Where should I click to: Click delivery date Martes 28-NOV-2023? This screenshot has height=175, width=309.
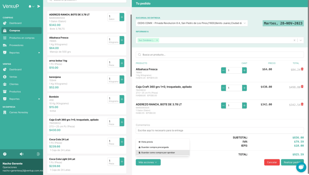tap(283, 23)
